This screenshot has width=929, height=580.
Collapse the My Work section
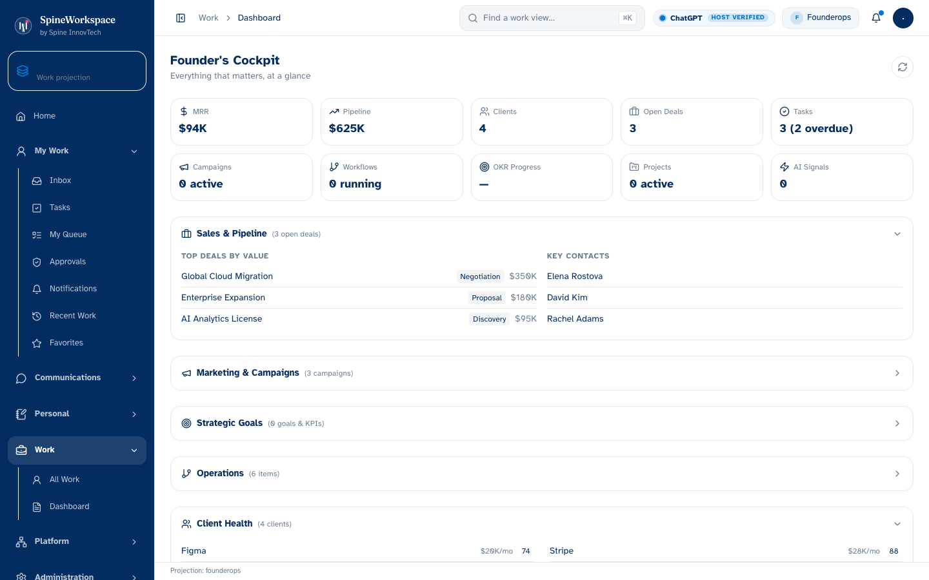[x=77, y=151]
